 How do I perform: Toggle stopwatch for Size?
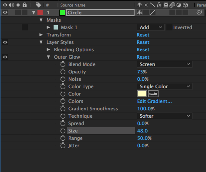pyautogui.click(x=63, y=131)
